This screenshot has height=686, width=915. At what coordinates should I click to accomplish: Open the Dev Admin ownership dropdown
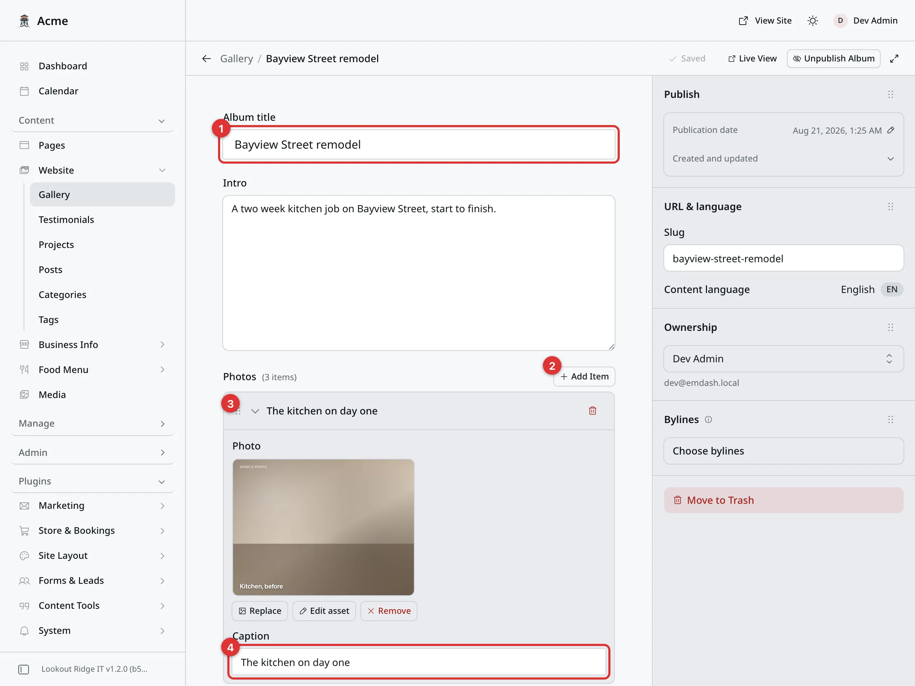(783, 358)
